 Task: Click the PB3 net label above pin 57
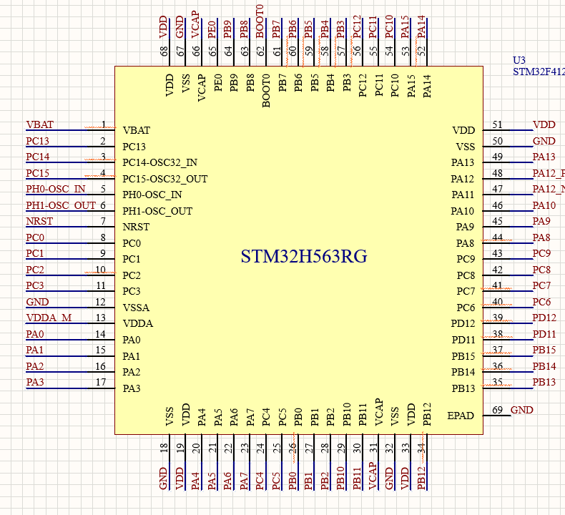(x=340, y=29)
